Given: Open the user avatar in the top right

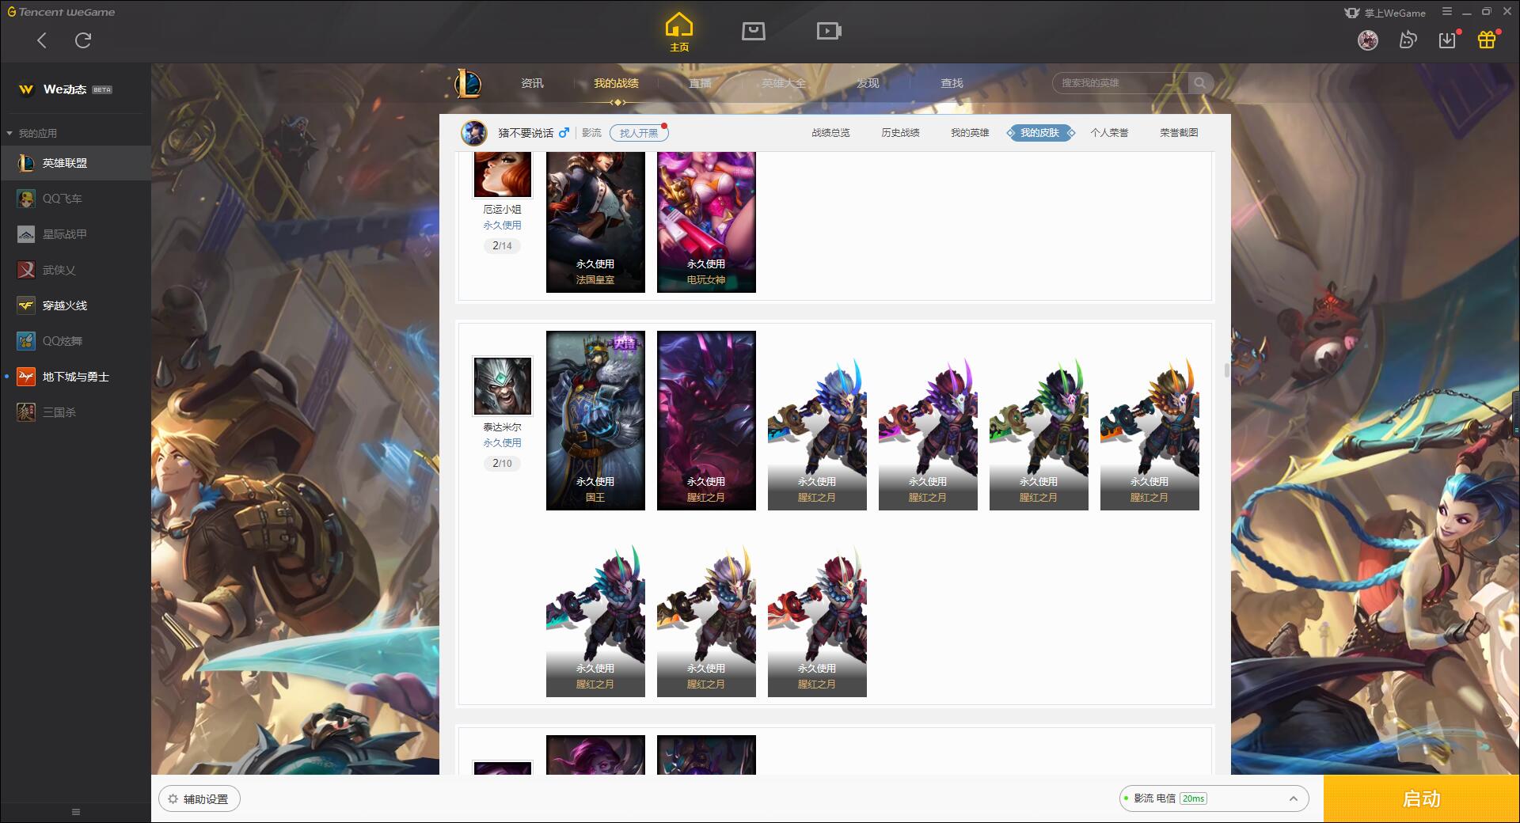Looking at the screenshot, I should tap(1367, 40).
